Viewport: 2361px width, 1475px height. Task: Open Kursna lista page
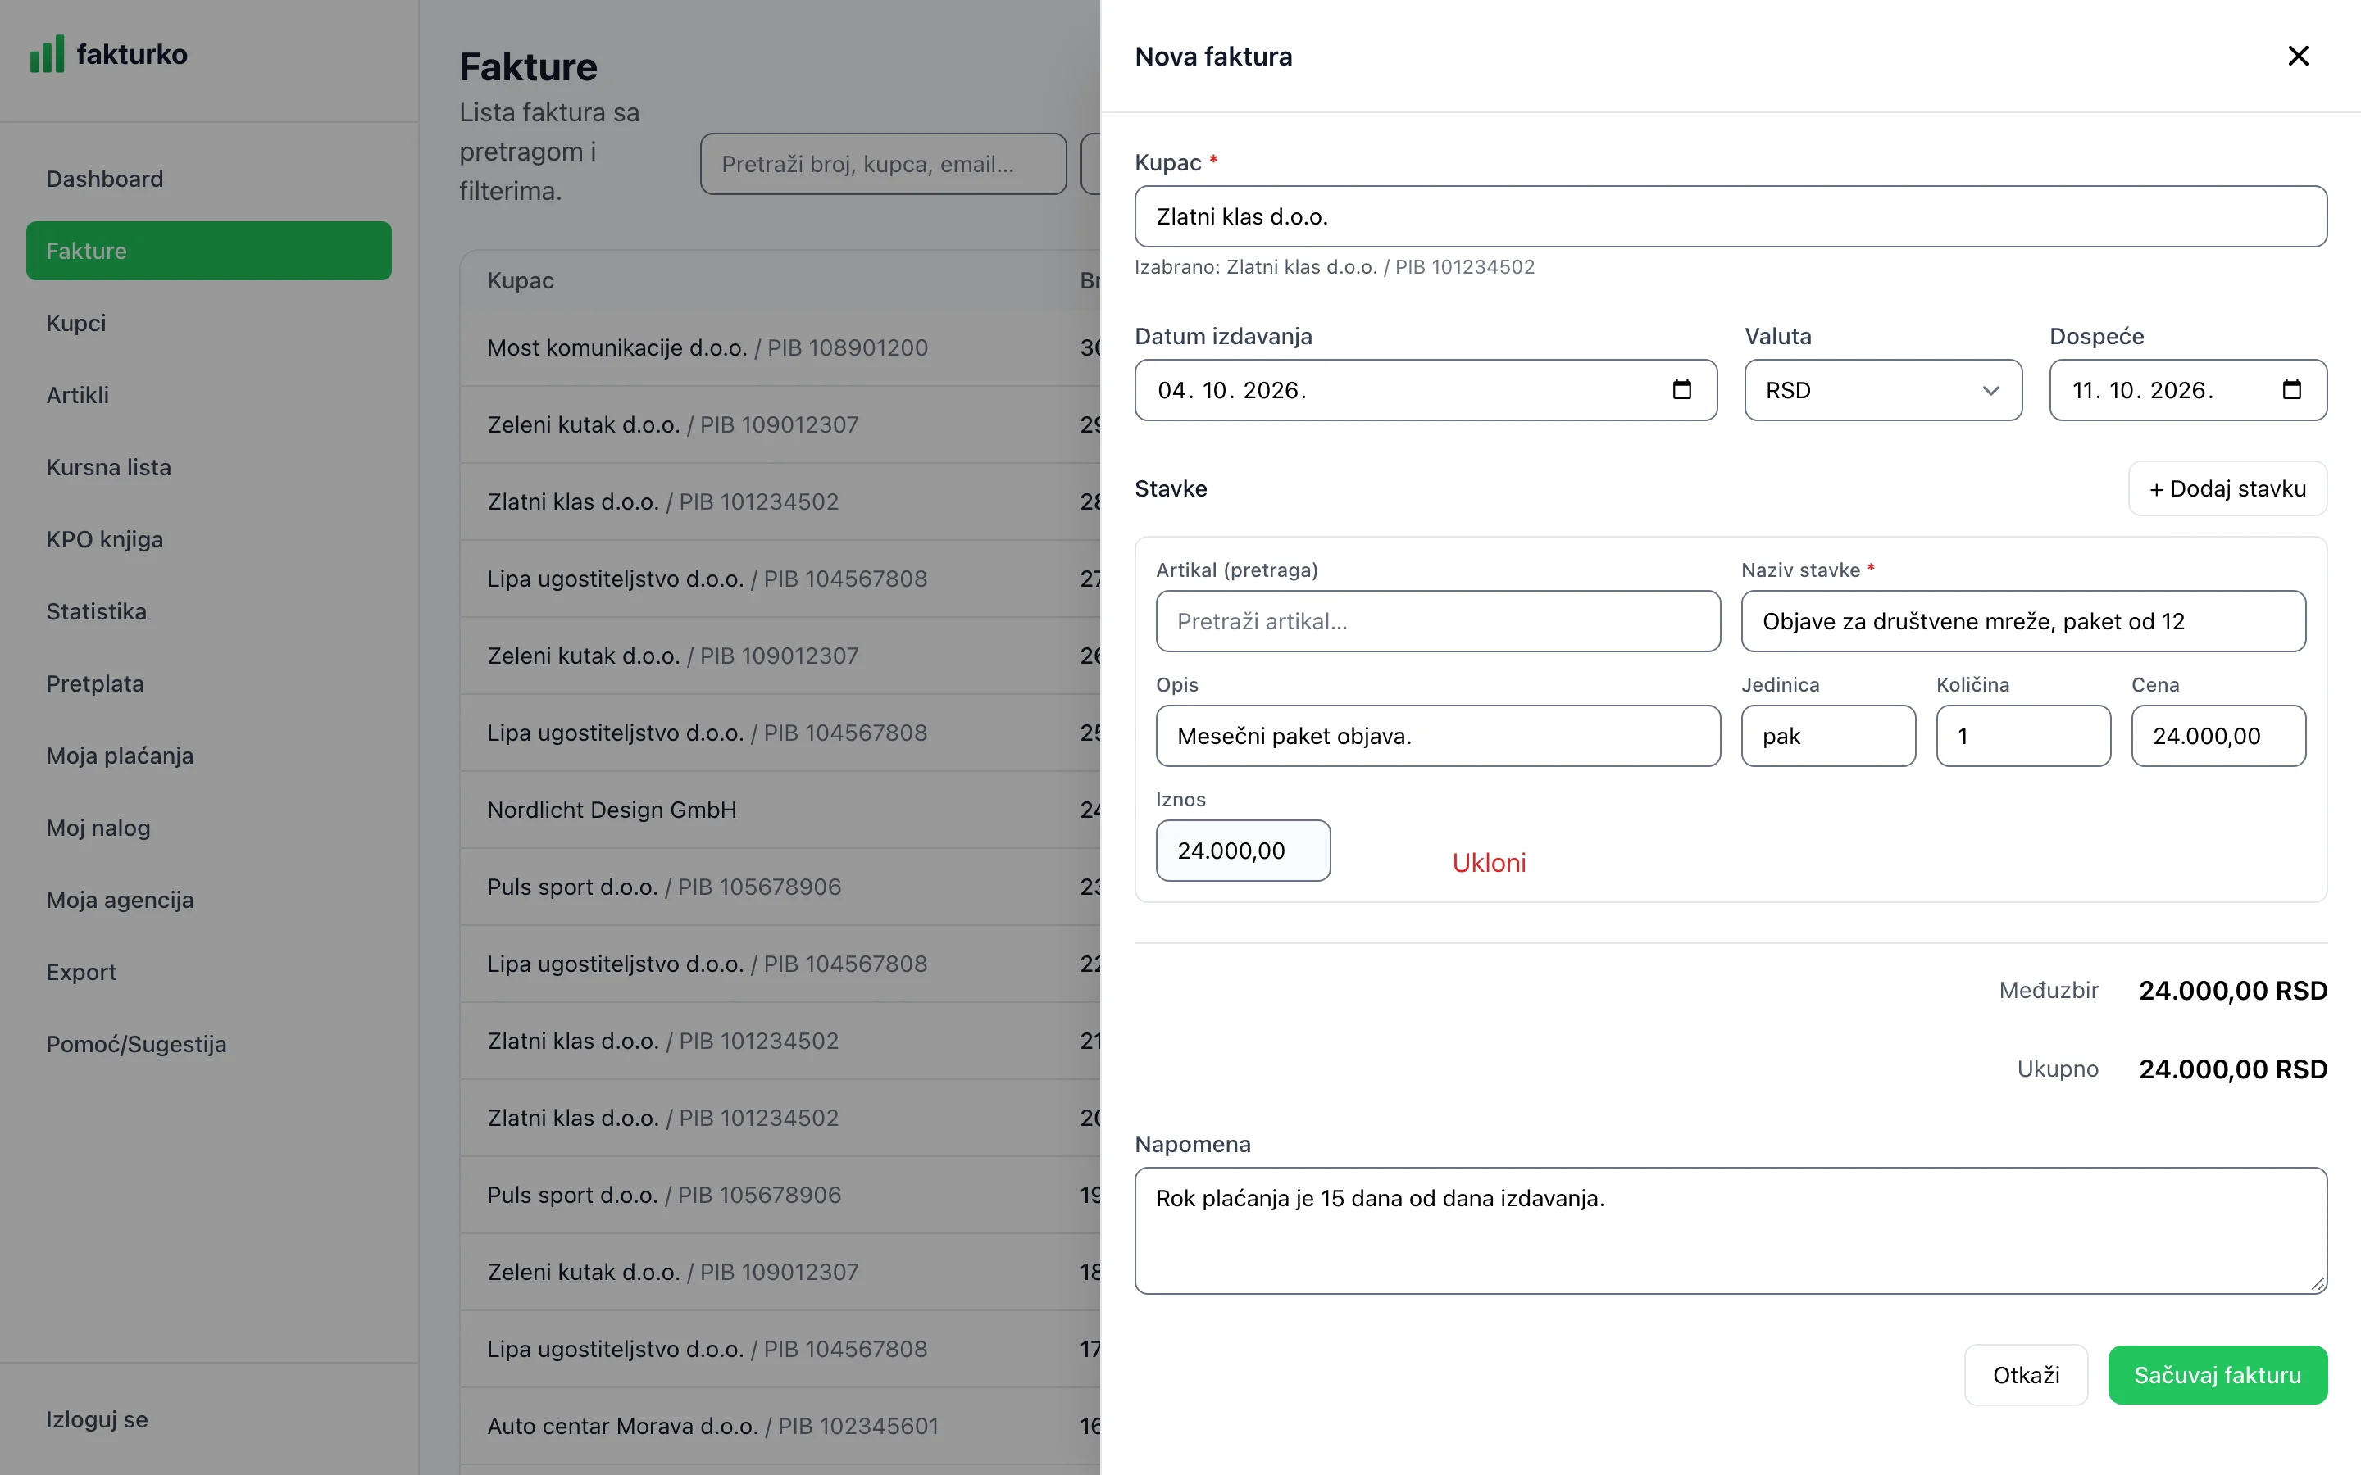tap(209, 467)
